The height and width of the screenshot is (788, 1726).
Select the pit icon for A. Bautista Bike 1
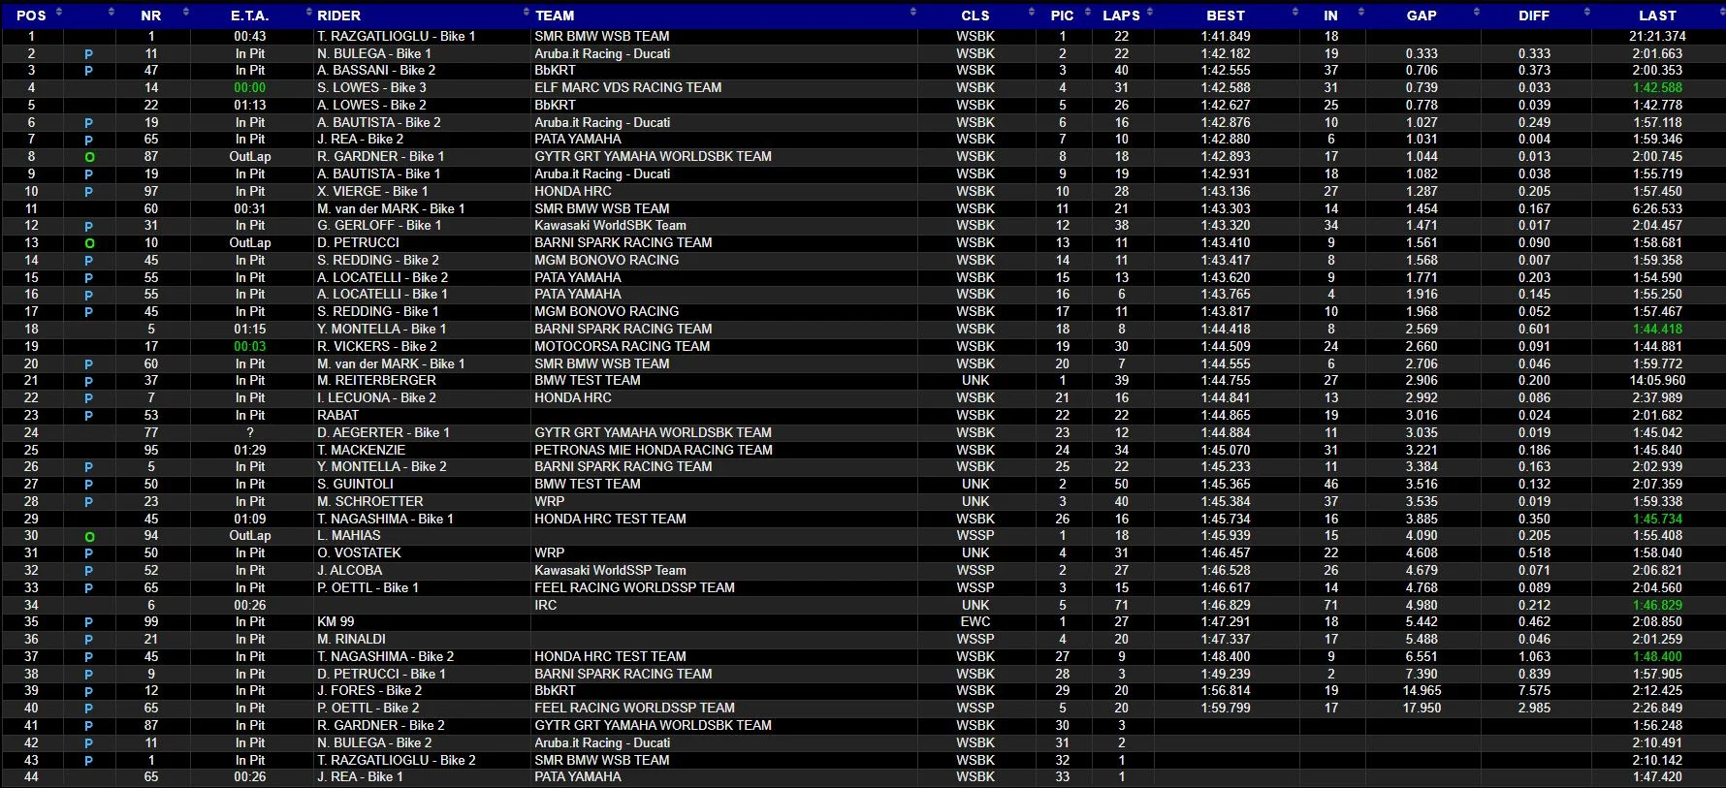click(89, 174)
